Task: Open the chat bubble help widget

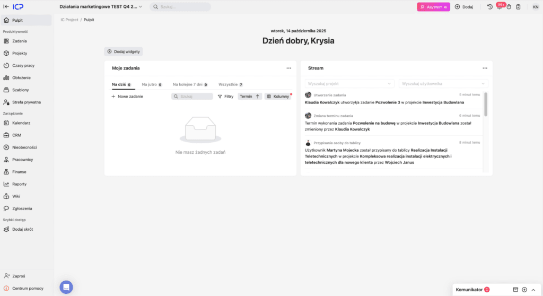Action: [66, 287]
